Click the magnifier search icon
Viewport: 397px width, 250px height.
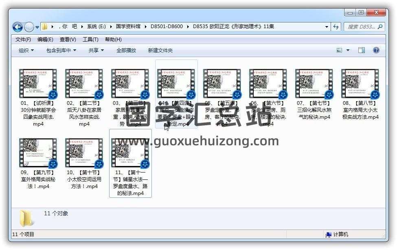pyautogui.click(x=380, y=27)
